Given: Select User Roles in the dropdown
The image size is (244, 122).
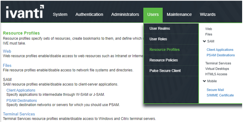Looking at the screenshot, I should [171, 39].
